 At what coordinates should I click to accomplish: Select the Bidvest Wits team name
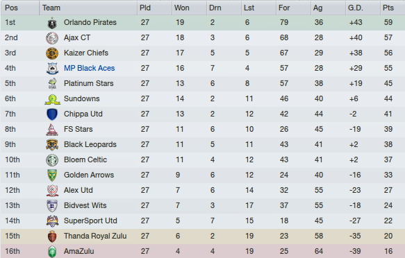coord(85,205)
